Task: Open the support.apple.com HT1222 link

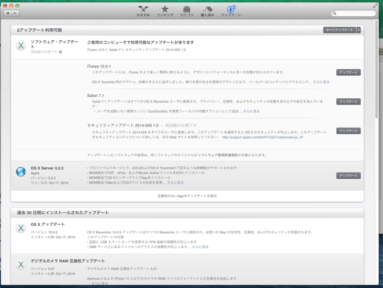Action: click(x=262, y=137)
